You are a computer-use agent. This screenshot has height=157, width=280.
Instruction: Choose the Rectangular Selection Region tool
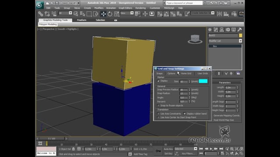coord(89,14)
